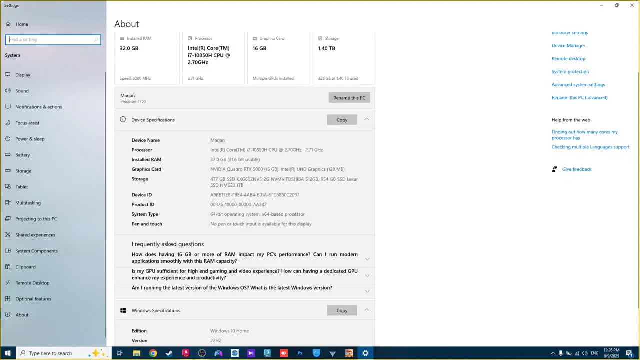Click the Storage 1.40 TB card
The image size is (640, 360).
click(344, 58)
